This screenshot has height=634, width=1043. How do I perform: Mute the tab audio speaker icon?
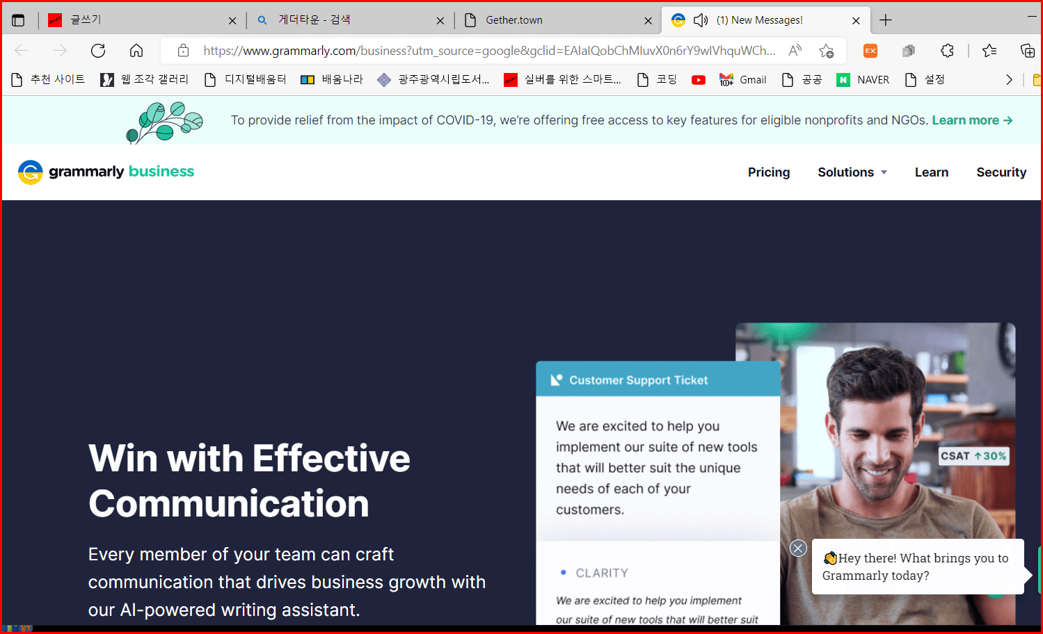click(701, 20)
